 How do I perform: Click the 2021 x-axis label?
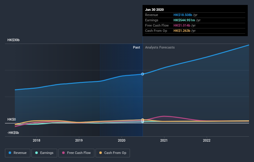(x=164, y=140)
